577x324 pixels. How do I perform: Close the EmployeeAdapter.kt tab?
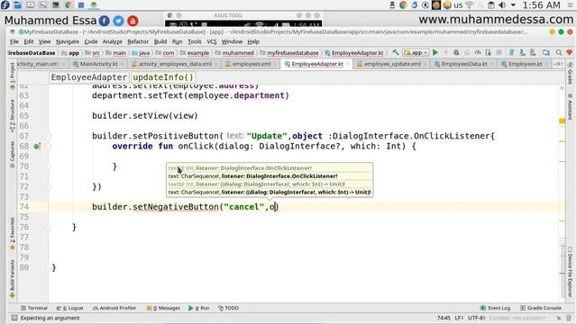tap(348, 64)
